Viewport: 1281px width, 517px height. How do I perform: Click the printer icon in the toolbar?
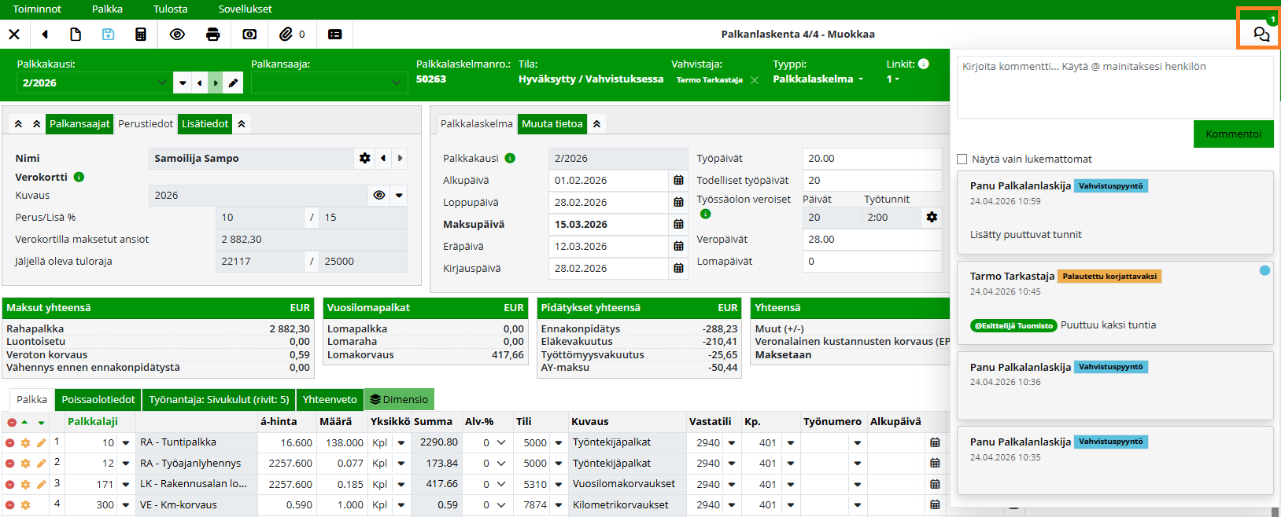tap(212, 35)
